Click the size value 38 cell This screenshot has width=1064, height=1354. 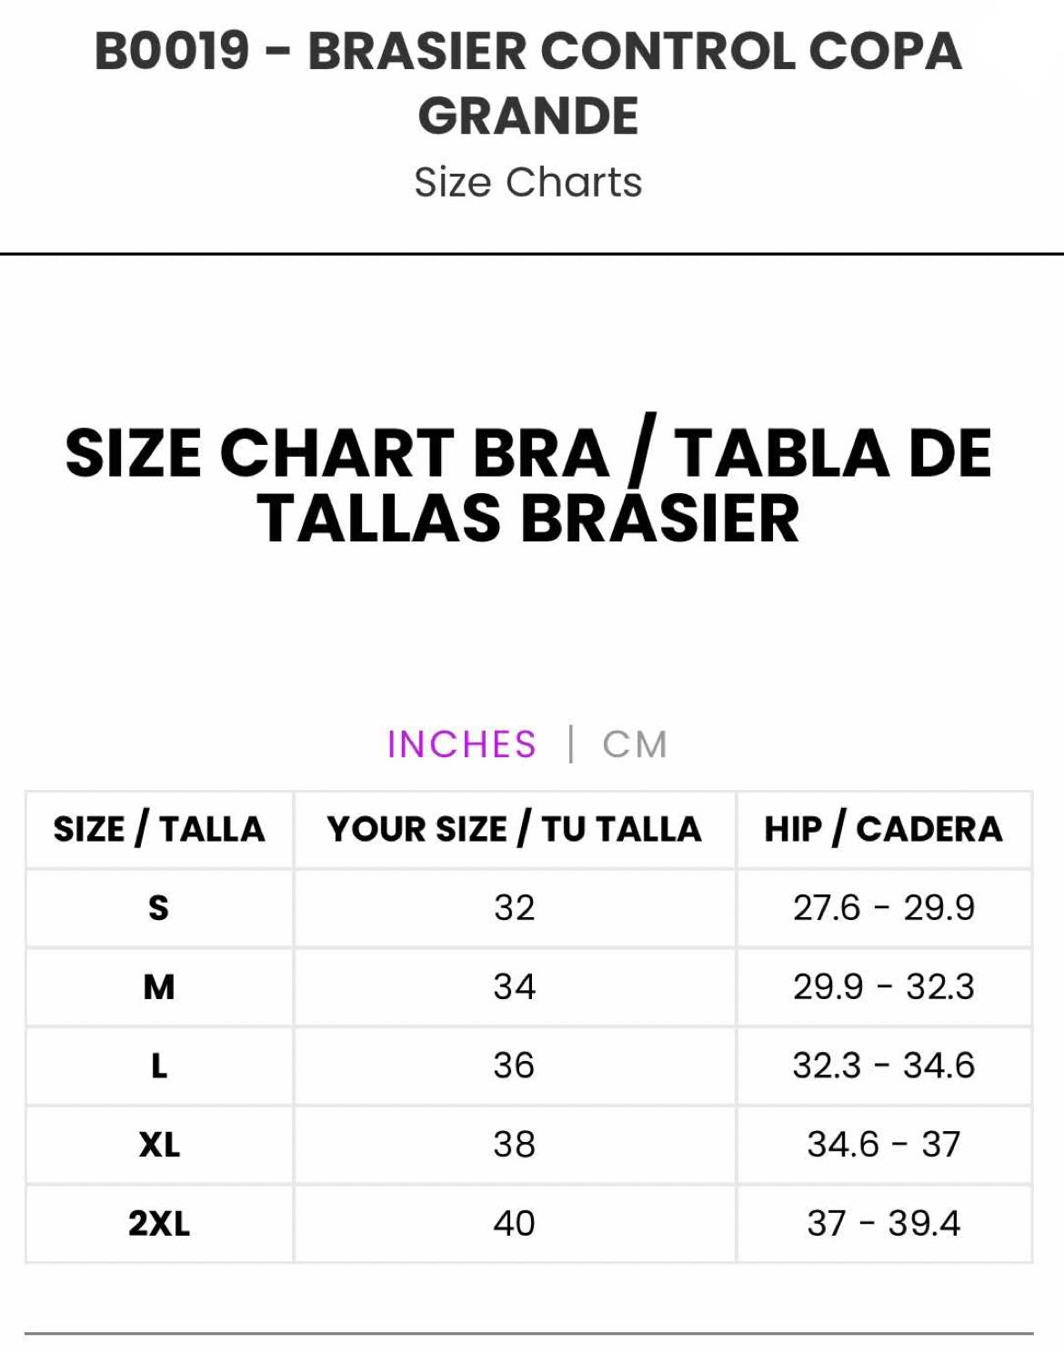pos(514,1145)
